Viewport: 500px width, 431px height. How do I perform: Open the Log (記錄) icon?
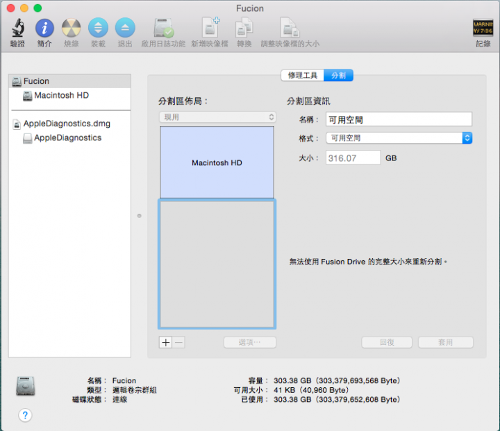(483, 28)
